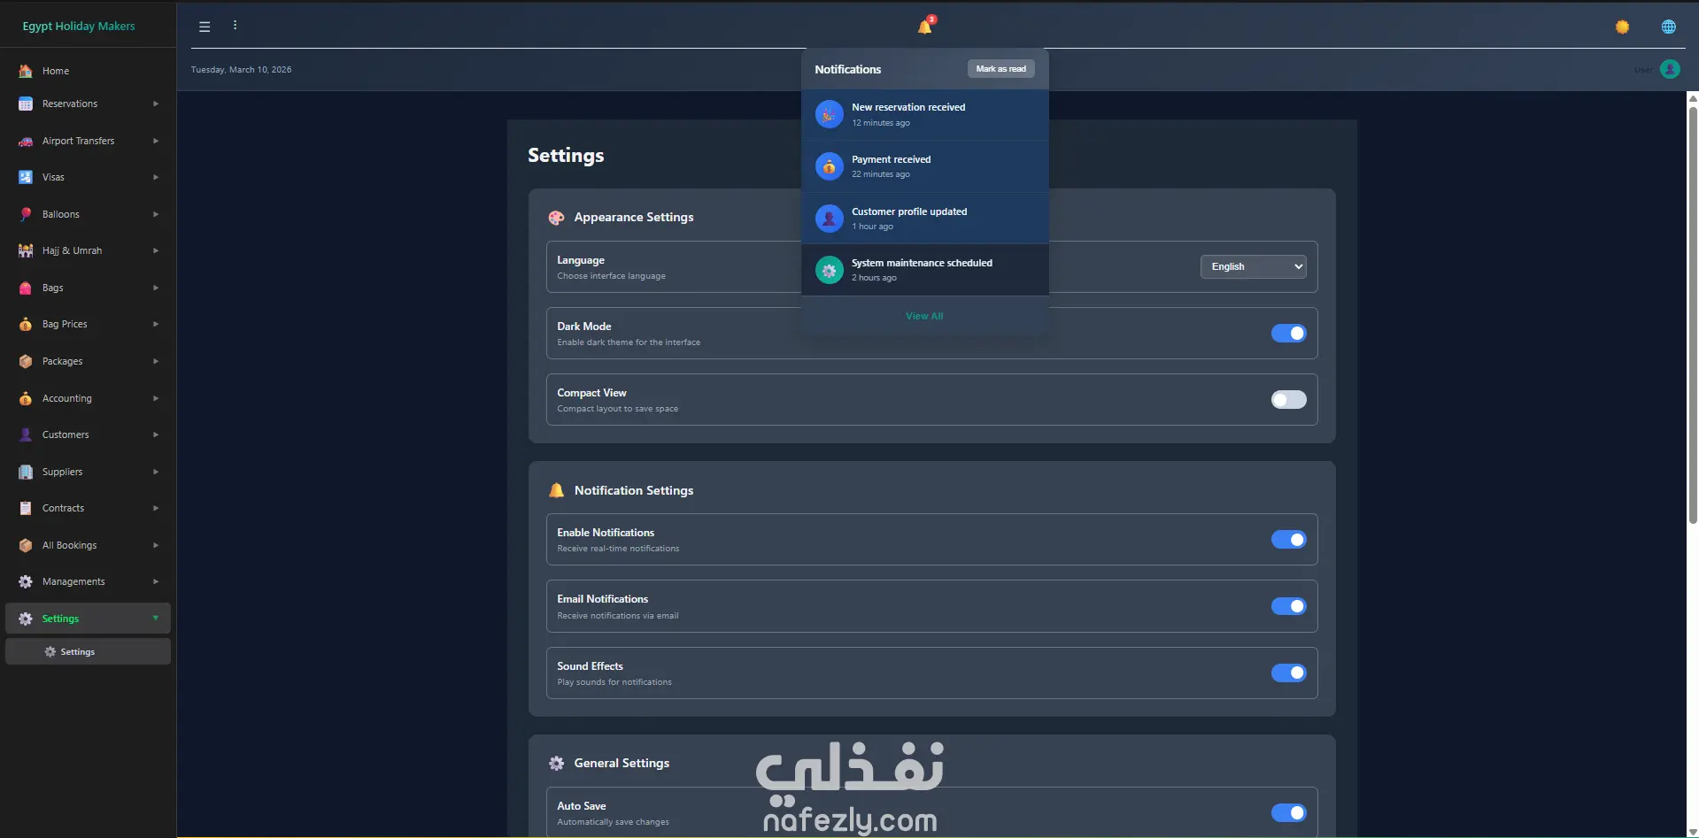Open the System maintenance scheduled notification
Viewport: 1699px width, 838px height.
[x=925, y=270]
